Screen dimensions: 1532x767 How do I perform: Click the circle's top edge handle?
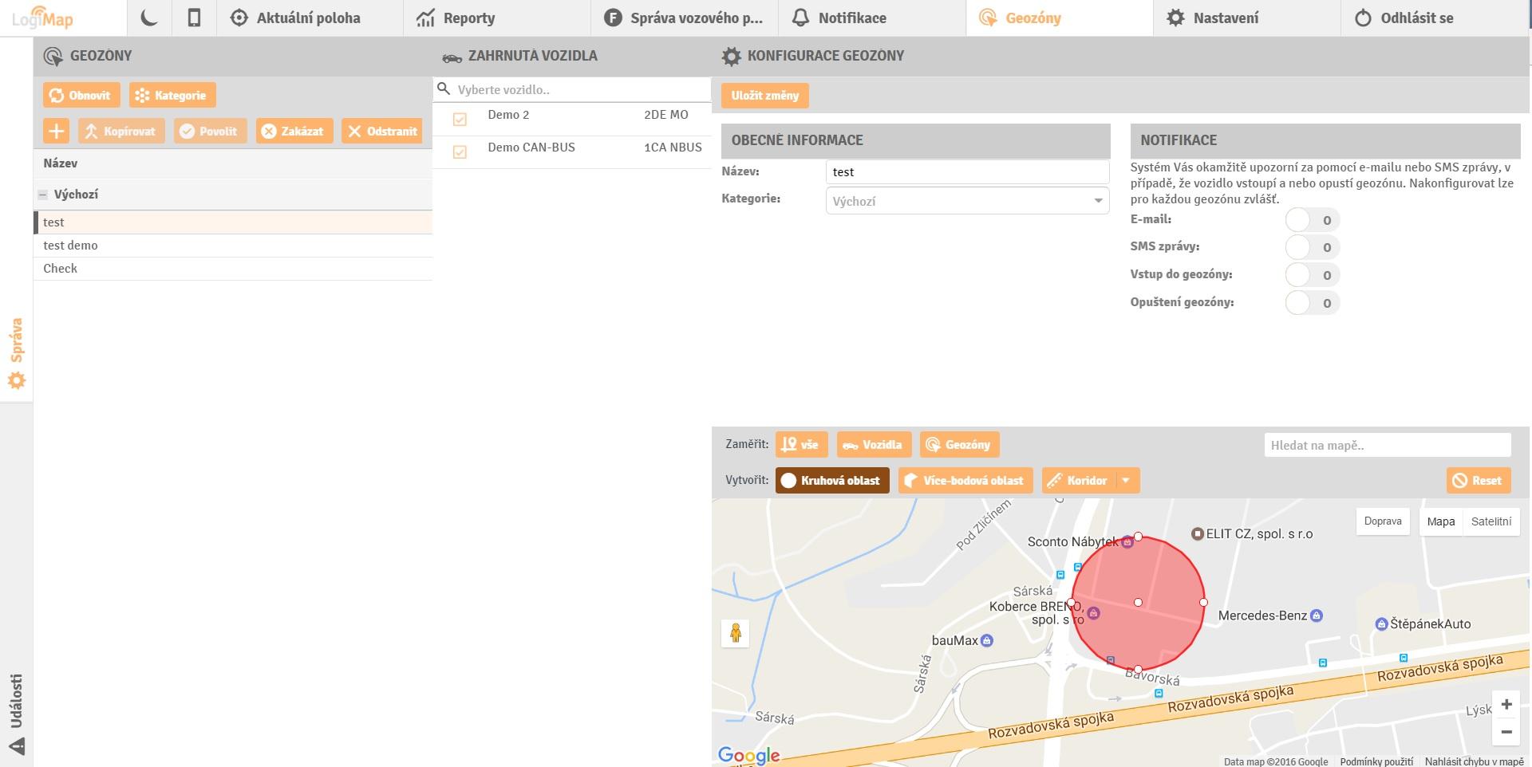coord(1138,537)
